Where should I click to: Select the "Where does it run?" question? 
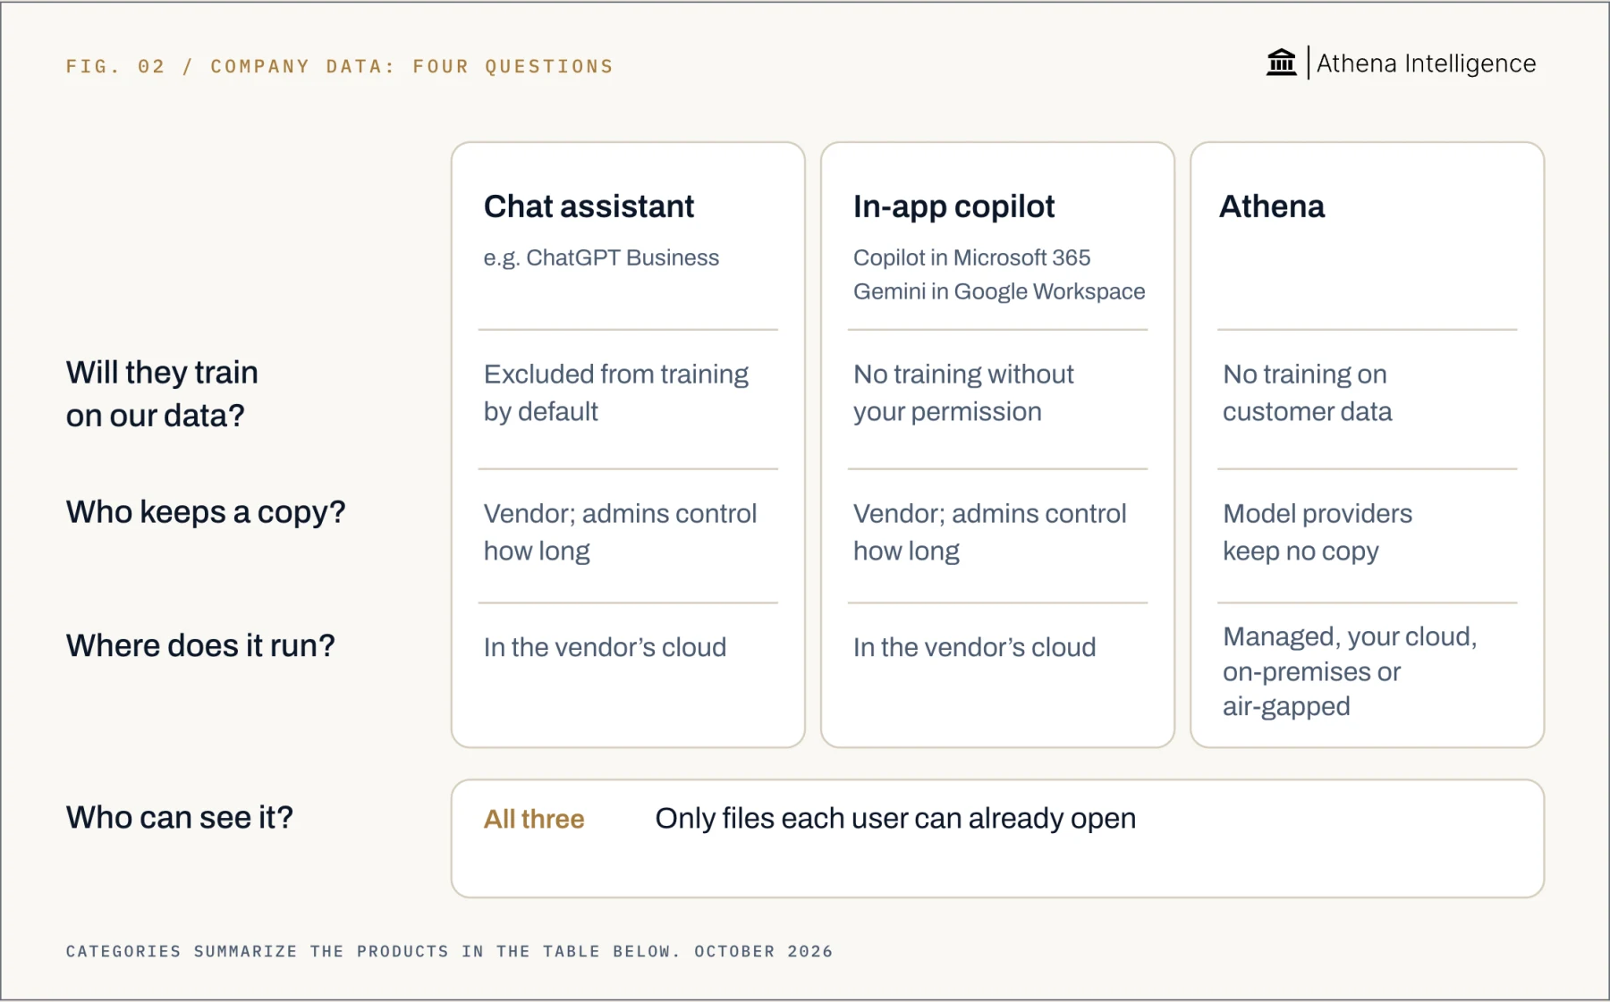click(x=200, y=645)
